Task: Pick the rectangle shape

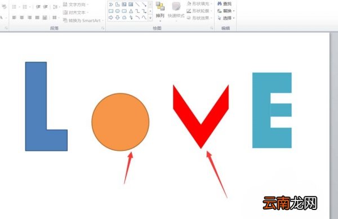Action: (111, 11)
